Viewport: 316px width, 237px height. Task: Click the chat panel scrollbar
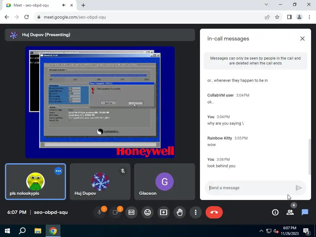(310, 157)
